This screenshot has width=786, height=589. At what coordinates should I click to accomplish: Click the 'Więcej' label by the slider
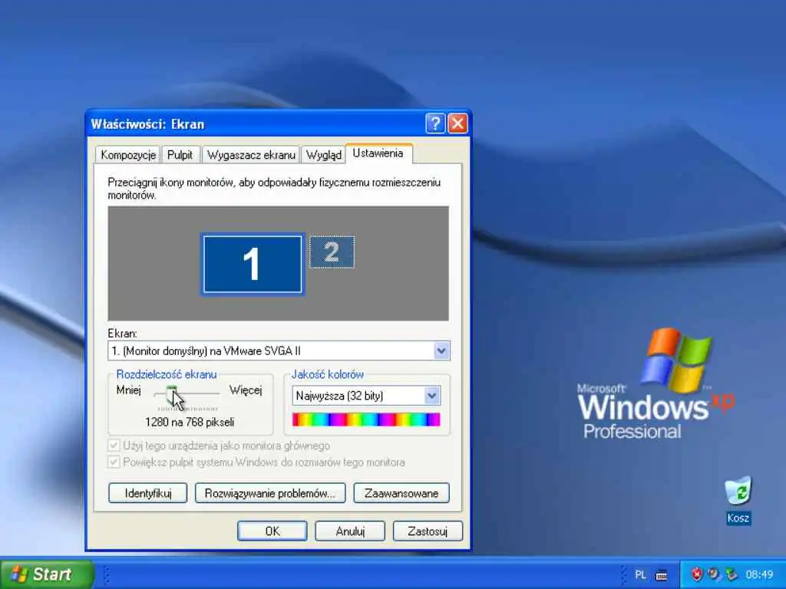click(x=246, y=390)
